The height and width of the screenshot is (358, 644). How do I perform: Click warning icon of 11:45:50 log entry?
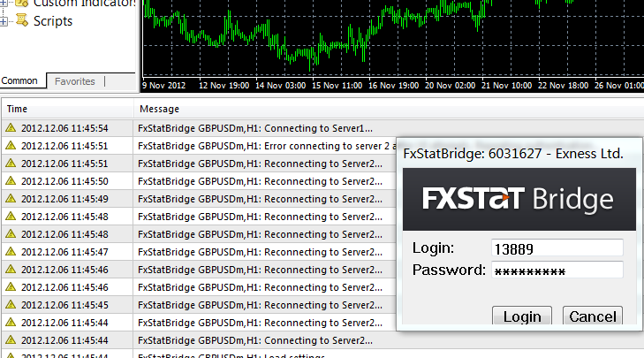pos(11,181)
